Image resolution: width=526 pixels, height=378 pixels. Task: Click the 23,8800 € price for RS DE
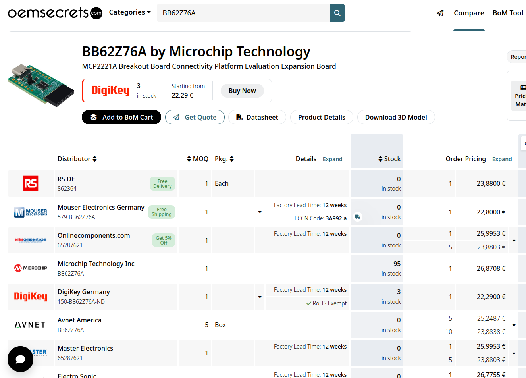point(491,183)
